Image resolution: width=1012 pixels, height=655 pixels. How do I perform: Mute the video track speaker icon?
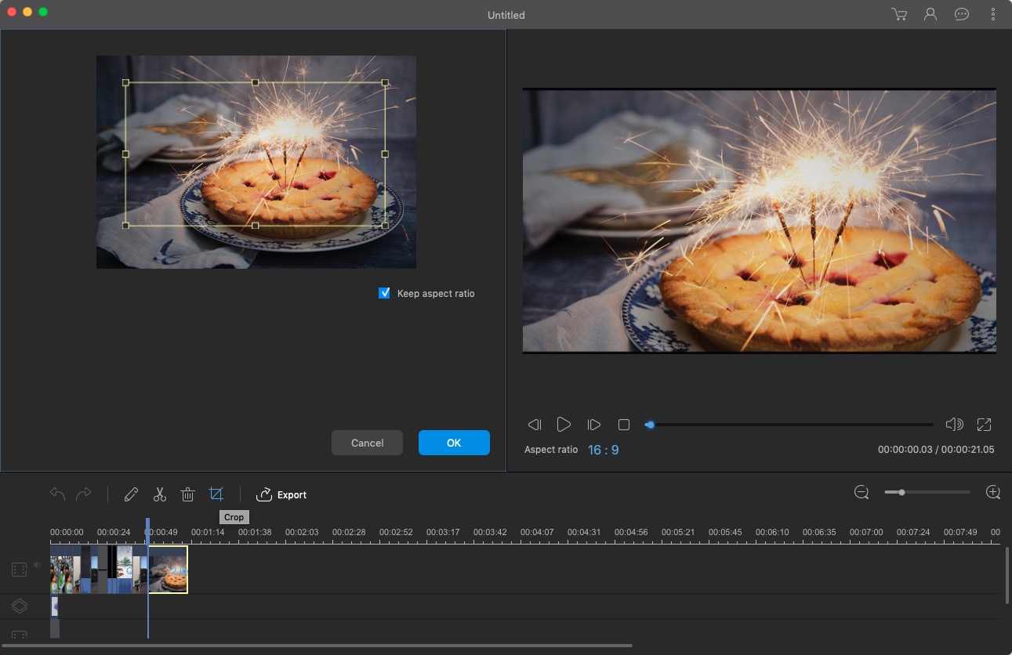coord(37,565)
